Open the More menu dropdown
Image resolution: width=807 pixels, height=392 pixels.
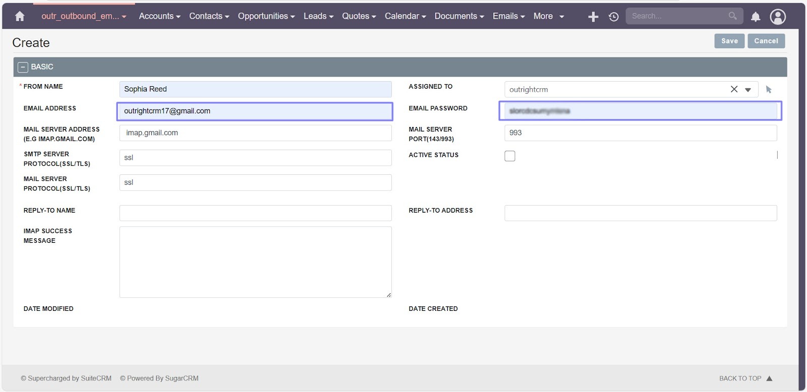(548, 16)
